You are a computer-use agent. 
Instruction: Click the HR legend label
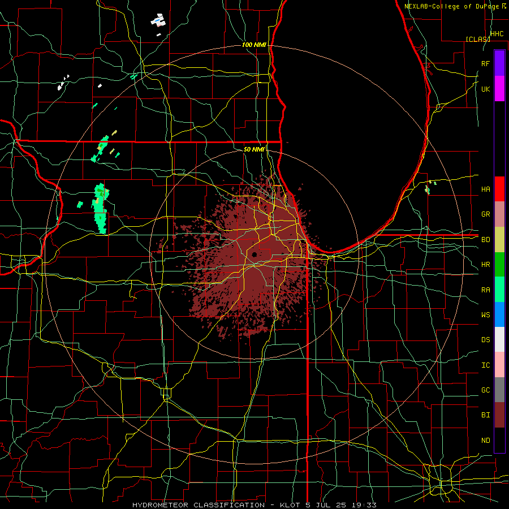pyautogui.click(x=485, y=265)
